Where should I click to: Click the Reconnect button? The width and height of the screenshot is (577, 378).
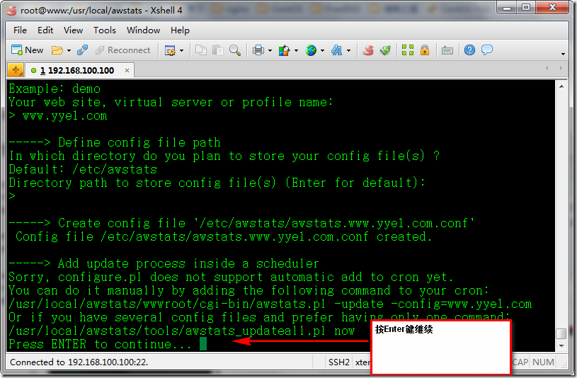pos(123,50)
